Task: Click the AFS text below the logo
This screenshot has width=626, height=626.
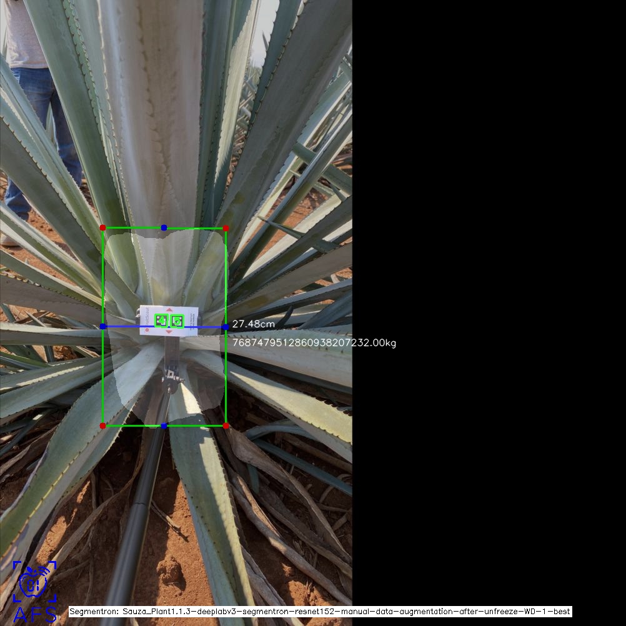Action: [x=34, y=614]
